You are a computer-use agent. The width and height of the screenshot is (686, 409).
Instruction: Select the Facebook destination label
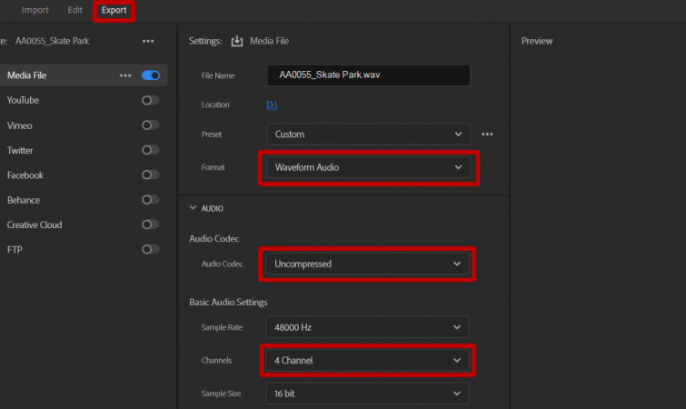coord(25,175)
